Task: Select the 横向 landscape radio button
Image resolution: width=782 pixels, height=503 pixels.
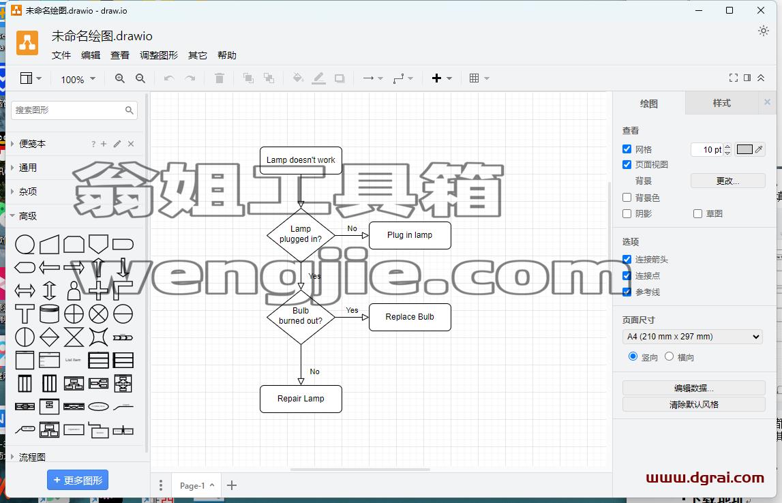Action: click(670, 356)
